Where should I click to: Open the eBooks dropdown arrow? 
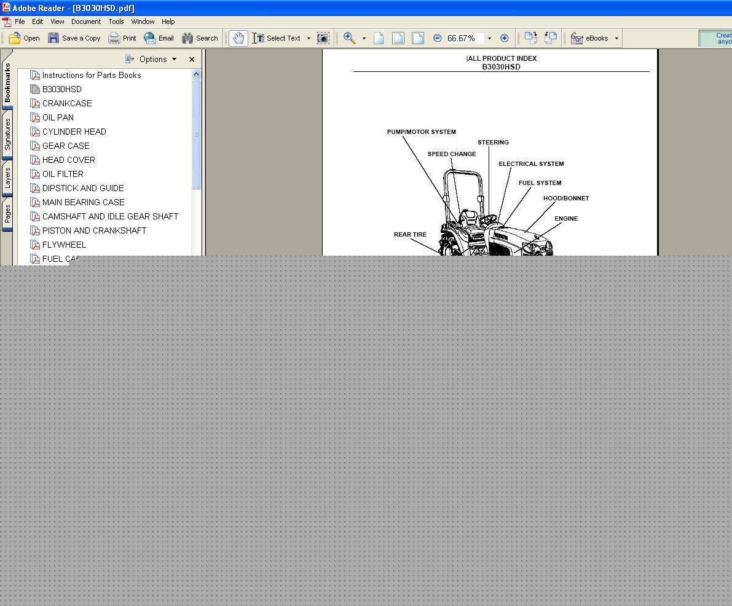(616, 38)
